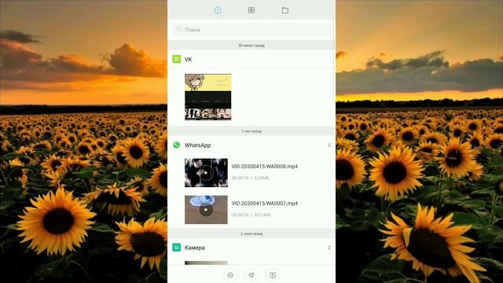Image resolution: width=503 pixels, height=283 pixels.
Task: Click the 00:00:06 | 867,4КБ details line
Action: pos(251,215)
